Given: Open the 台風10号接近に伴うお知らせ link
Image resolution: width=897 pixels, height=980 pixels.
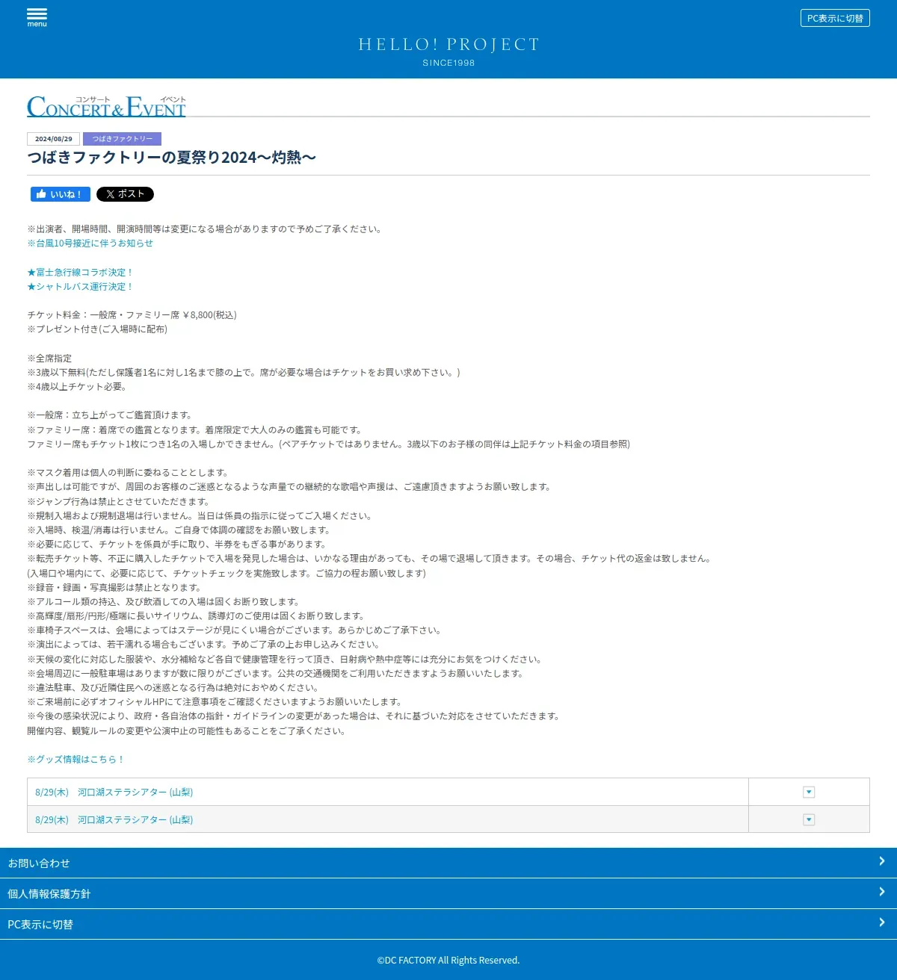Looking at the screenshot, I should (x=90, y=244).
